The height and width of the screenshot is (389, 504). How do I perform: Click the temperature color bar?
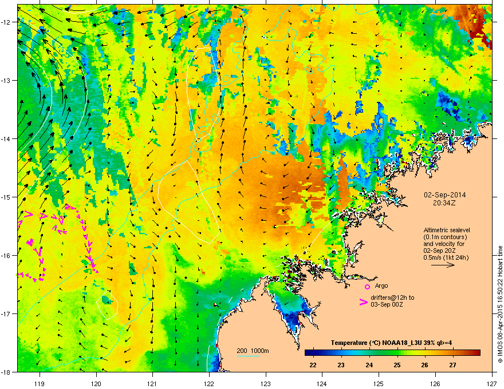(392, 353)
